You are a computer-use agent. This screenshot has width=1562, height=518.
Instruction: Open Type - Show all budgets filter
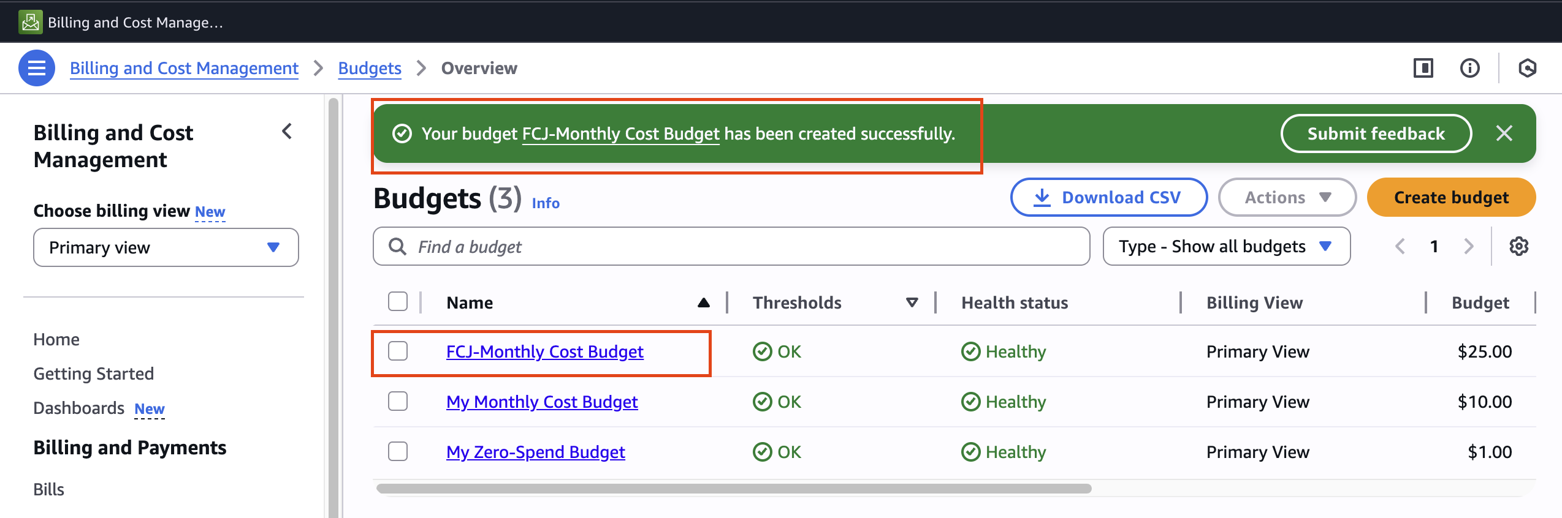pos(1226,247)
